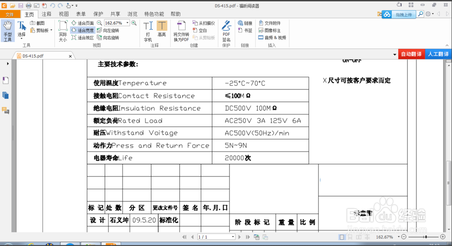Click the Actual Size (实际大小) icon
This screenshot has height=246, width=452.
coord(63,31)
